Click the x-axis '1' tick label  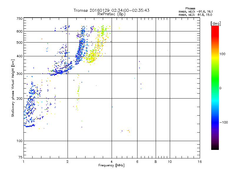pos(23,162)
